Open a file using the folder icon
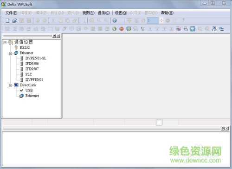Viewport: 232px width, 169px height. 14,20
